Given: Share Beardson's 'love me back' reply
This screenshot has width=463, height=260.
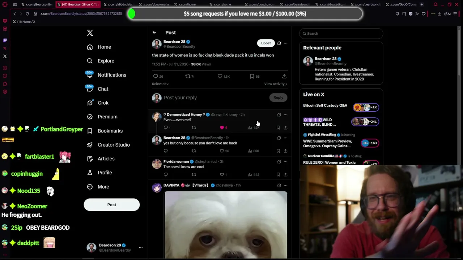Looking at the screenshot, I should 285,151.
